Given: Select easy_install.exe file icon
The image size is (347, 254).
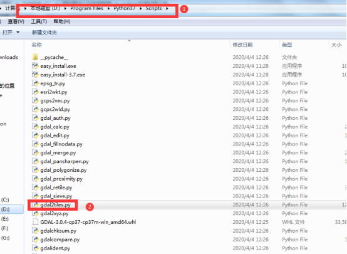Looking at the screenshot, I should (35, 66).
